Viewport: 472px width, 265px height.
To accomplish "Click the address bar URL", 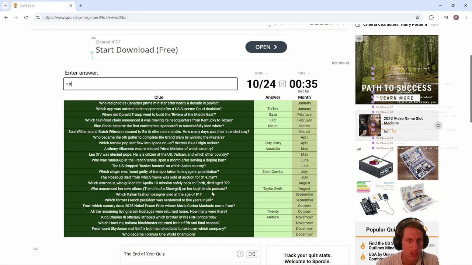I will pos(85,17).
